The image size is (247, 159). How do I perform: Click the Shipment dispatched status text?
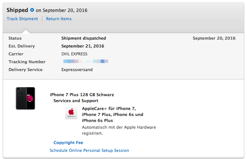coord(84,38)
